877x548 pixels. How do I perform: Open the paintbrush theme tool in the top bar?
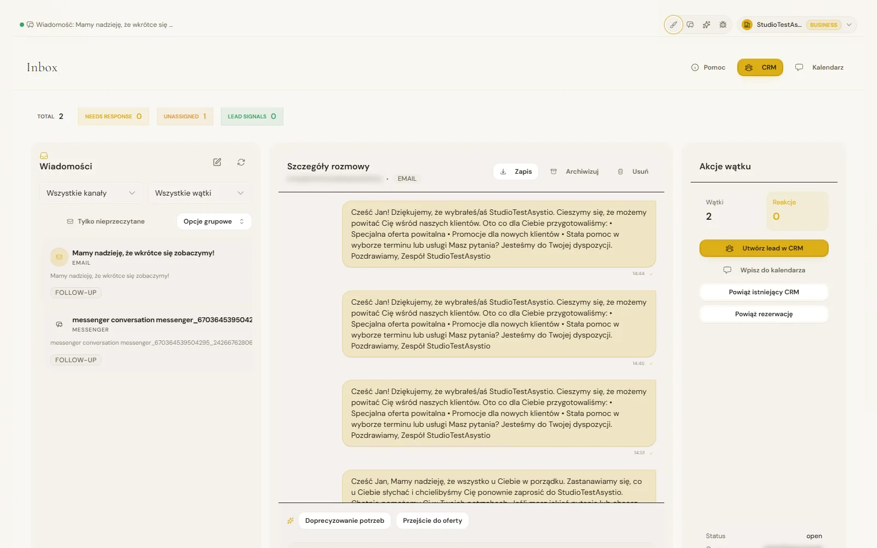[673, 25]
